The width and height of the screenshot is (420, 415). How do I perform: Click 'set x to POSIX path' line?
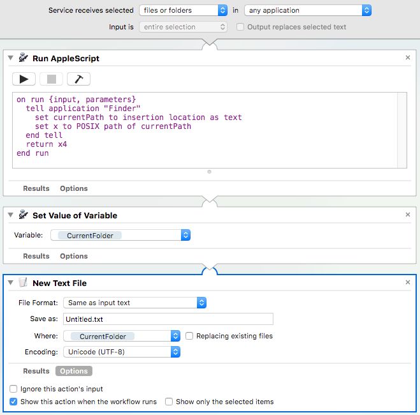point(113,126)
